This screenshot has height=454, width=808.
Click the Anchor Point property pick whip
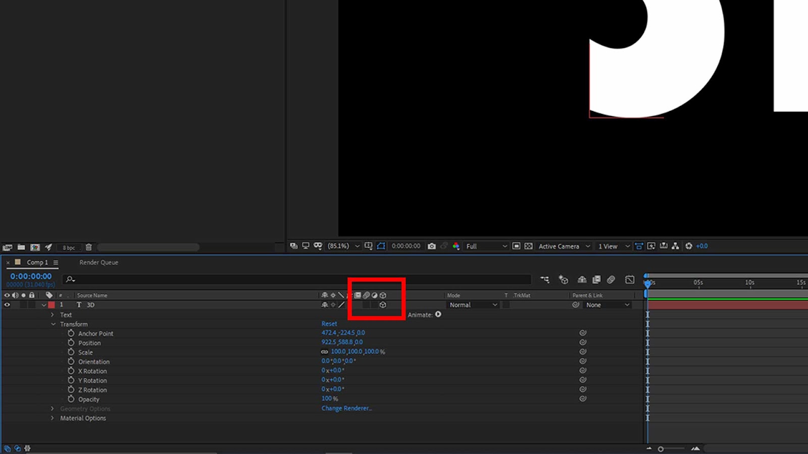tap(583, 333)
